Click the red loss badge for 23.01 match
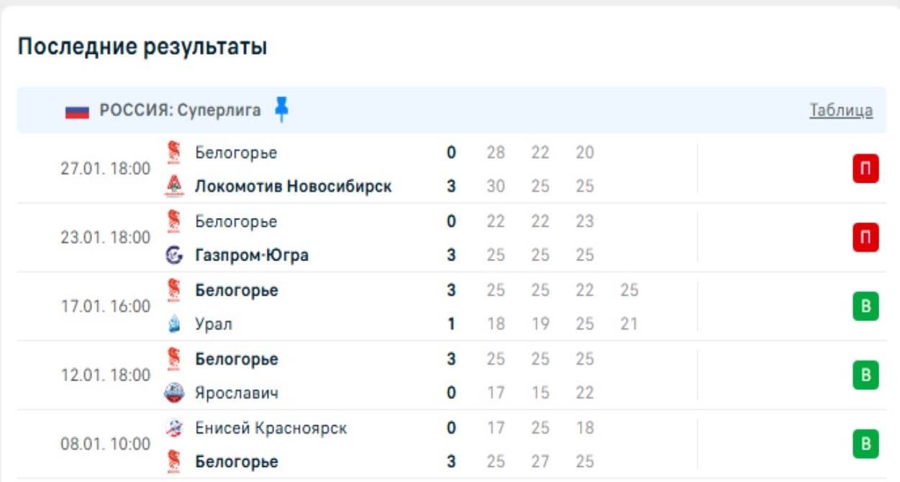 point(865,238)
